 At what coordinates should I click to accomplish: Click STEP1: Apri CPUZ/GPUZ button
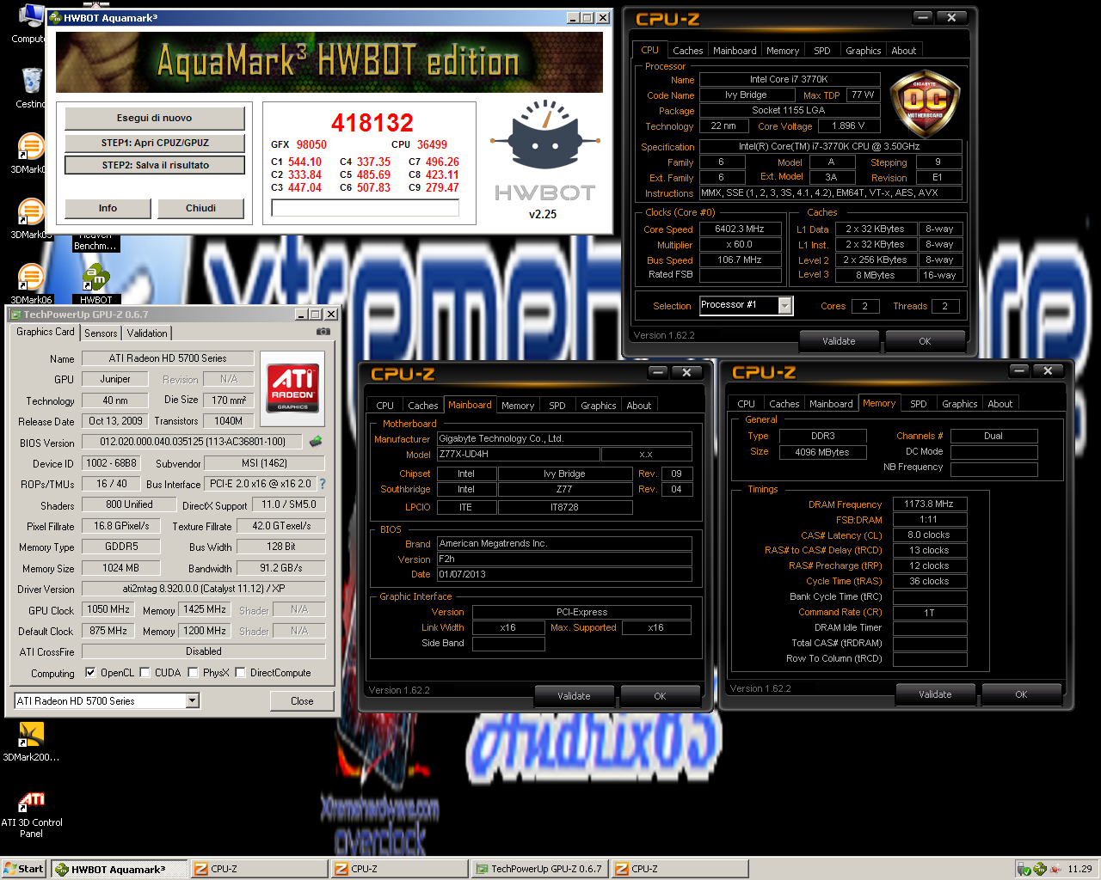point(155,143)
